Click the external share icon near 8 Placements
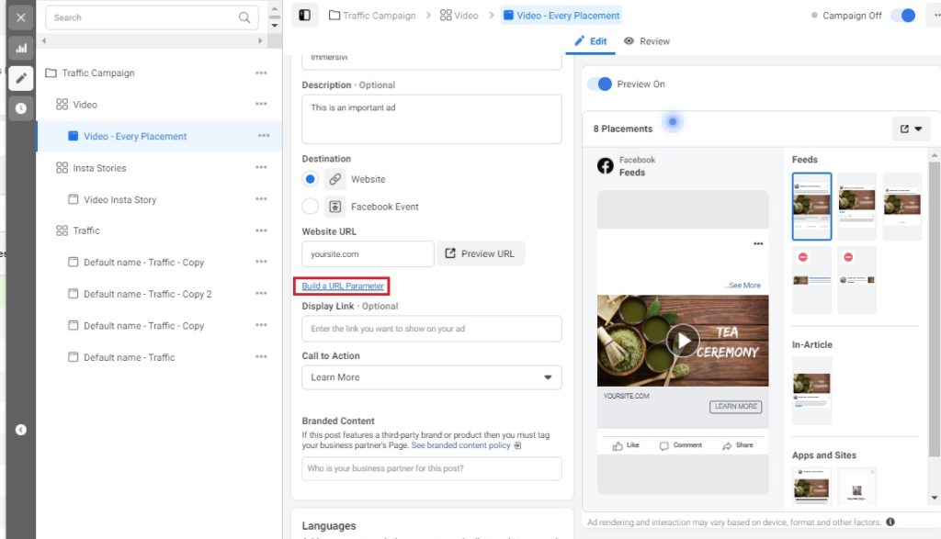The image size is (941, 539). [905, 128]
